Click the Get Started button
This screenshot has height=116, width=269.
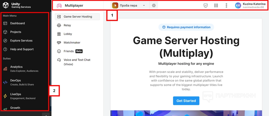click(x=186, y=101)
